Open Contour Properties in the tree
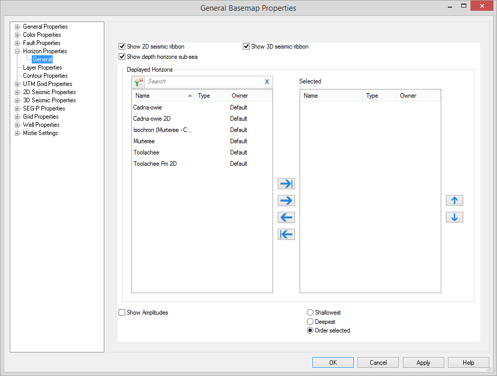This screenshot has width=497, height=376. [x=45, y=76]
